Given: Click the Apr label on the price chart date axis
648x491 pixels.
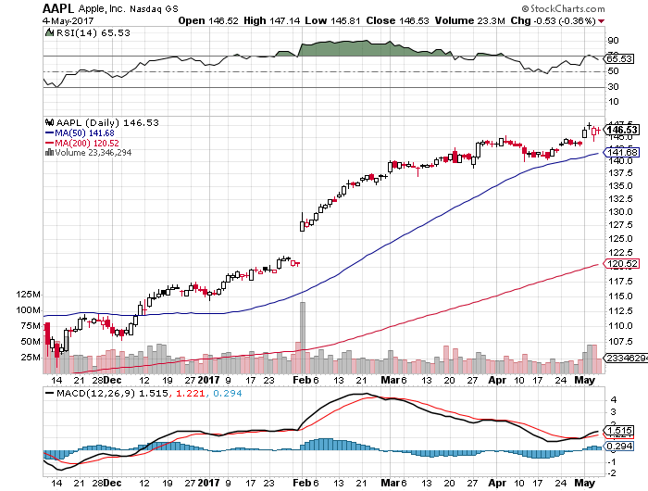Looking at the screenshot, I should point(497,380).
